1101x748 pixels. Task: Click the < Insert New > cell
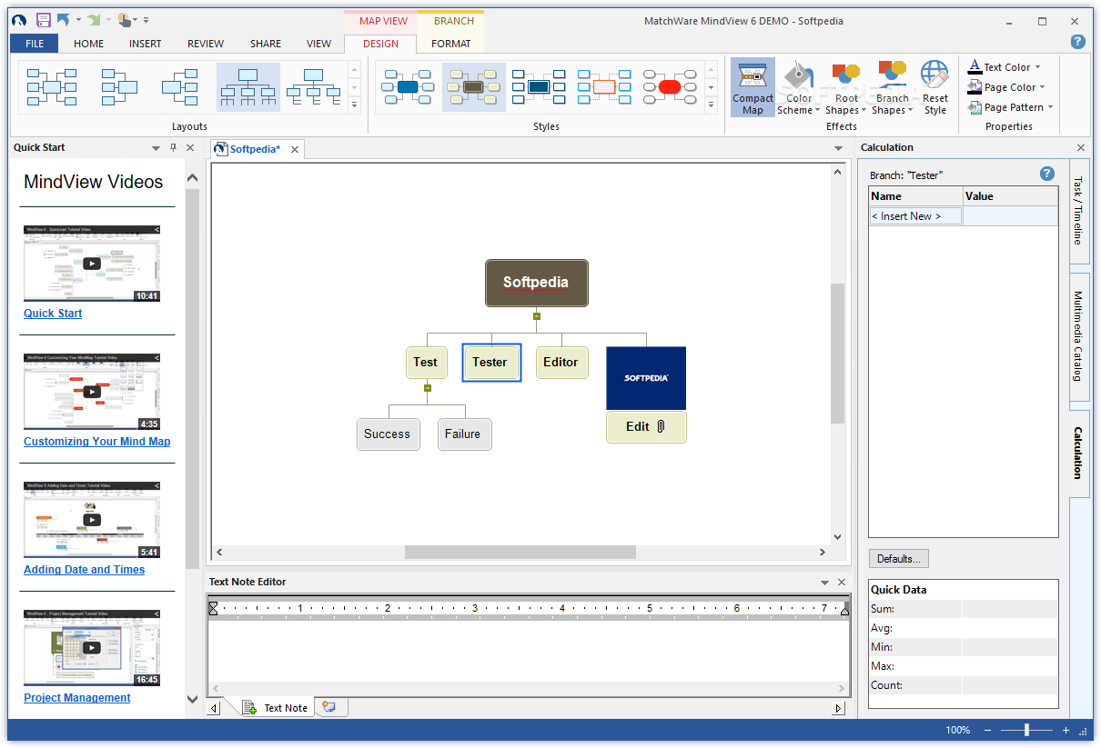point(915,216)
